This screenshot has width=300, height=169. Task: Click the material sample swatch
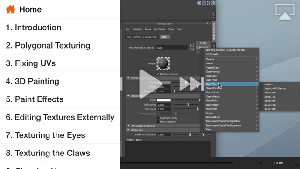tap(163, 63)
